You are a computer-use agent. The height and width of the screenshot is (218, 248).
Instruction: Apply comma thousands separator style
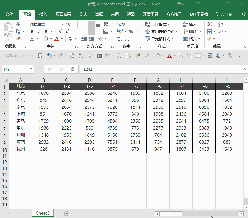click(x=138, y=31)
